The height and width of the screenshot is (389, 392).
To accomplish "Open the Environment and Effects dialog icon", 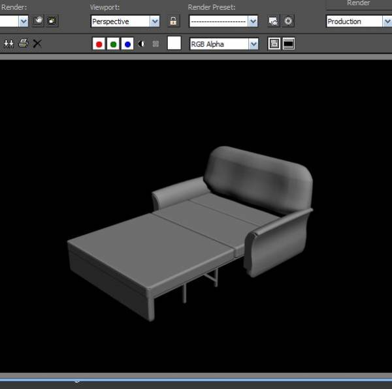I will [288, 21].
